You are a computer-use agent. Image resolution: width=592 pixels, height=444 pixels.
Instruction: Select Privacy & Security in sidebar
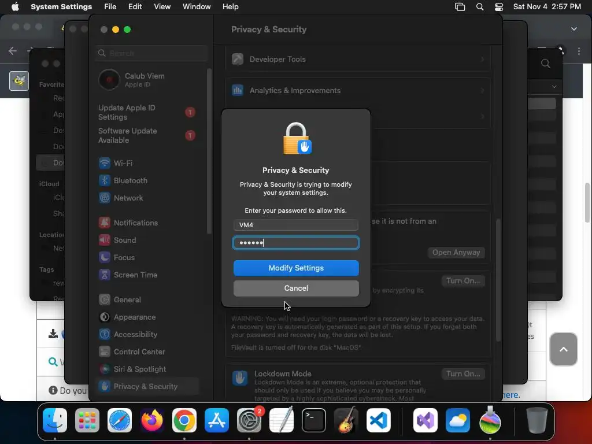coord(147,387)
